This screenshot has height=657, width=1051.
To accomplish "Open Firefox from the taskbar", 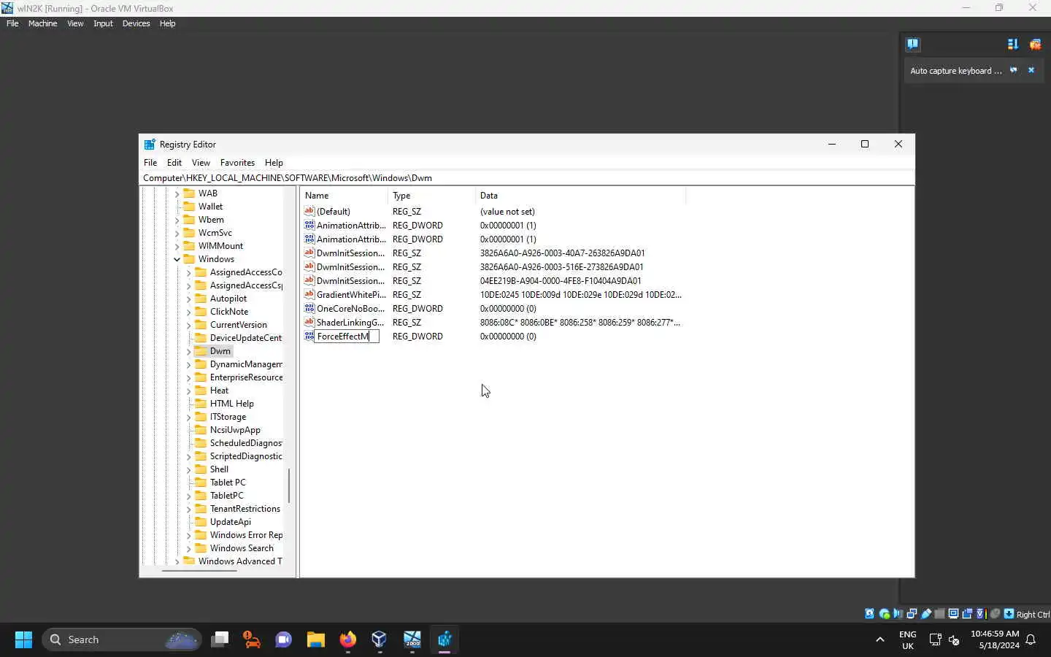I will click(x=347, y=639).
